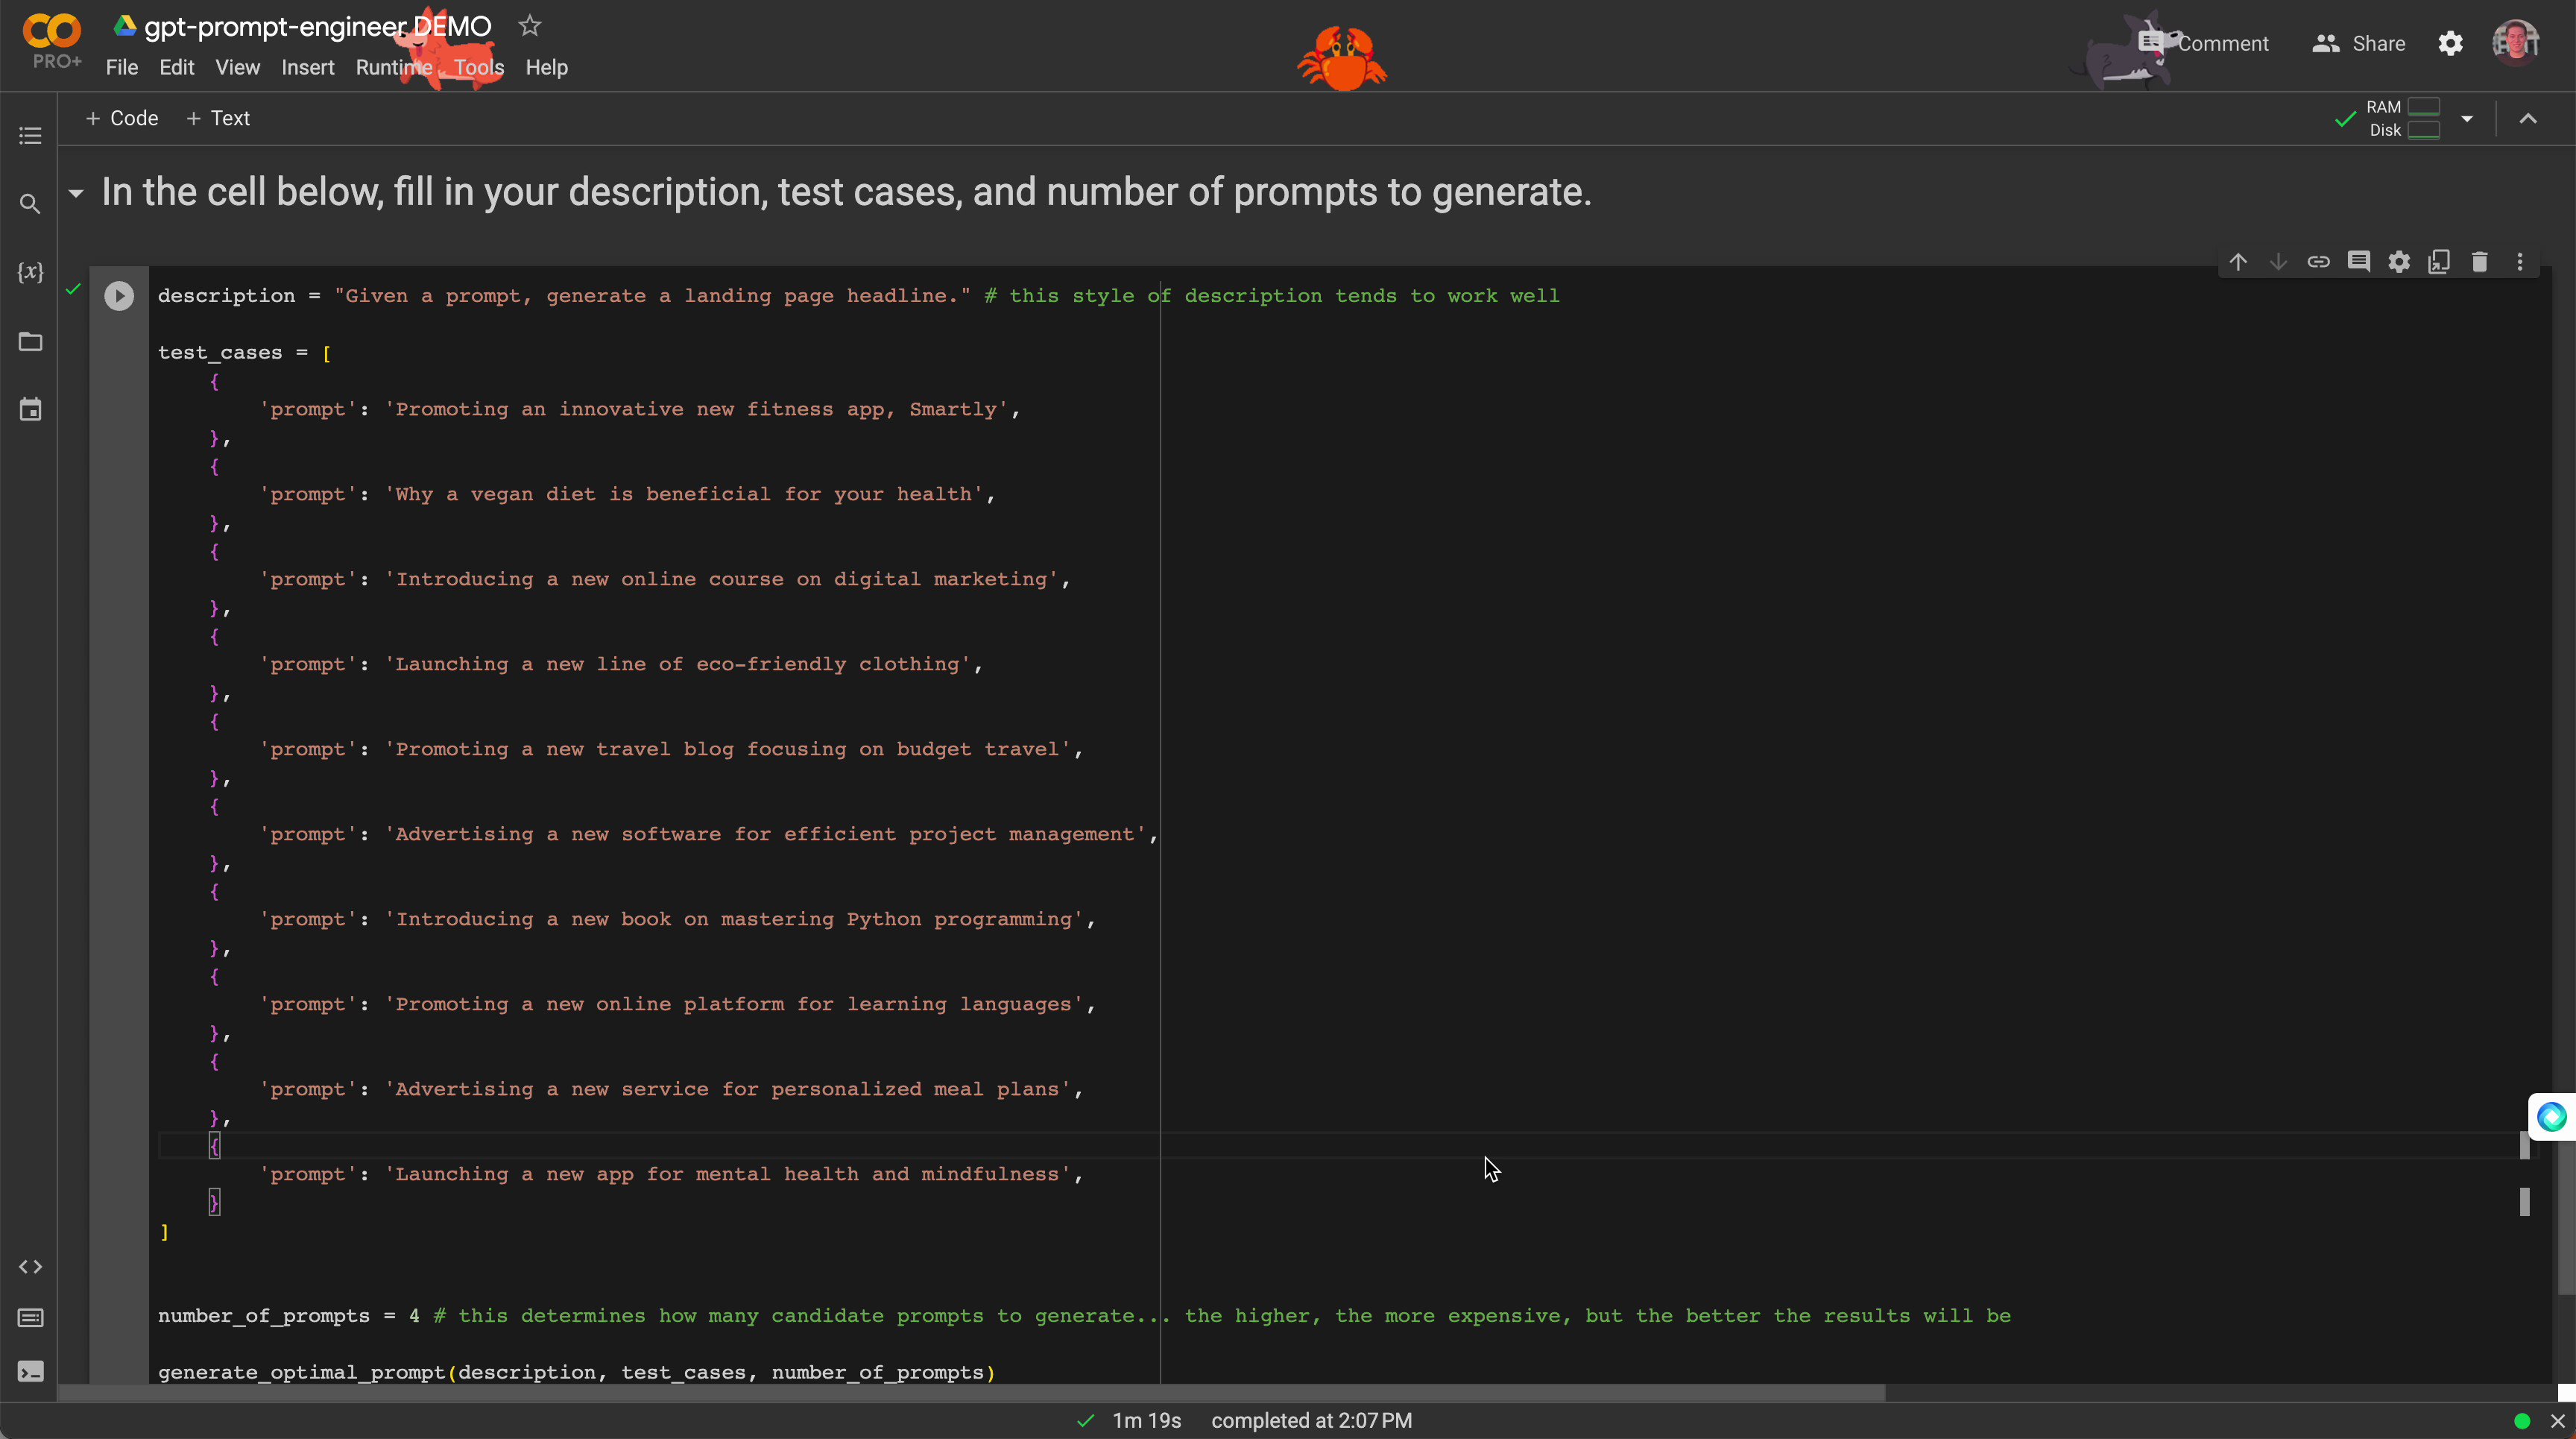Viewport: 2576px width, 1439px height.
Task: Open a terminal from the sidebar
Action: (30, 1371)
